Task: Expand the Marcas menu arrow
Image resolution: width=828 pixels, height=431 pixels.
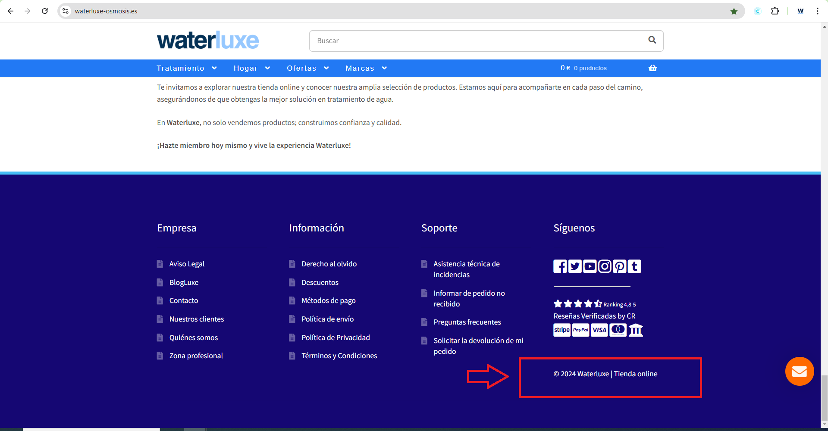Action: tap(384, 68)
